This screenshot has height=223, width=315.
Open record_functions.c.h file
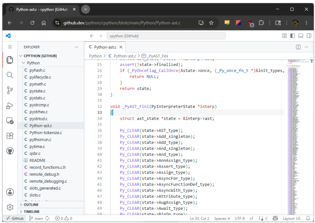(51, 167)
